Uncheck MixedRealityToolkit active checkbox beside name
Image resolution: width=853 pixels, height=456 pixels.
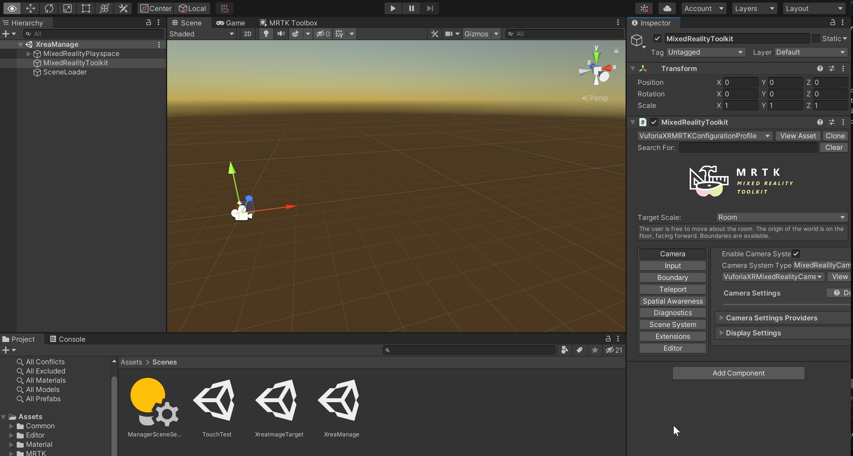coord(657,39)
